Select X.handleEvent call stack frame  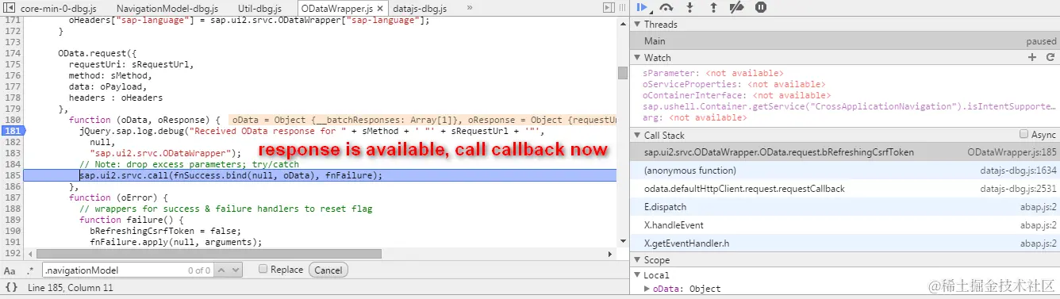[x=845, y=225]
